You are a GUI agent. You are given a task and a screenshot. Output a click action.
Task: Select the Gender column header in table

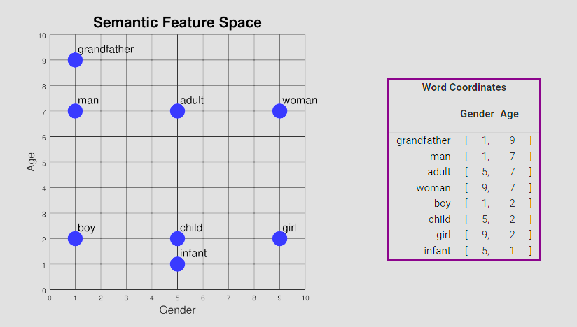pos(477,114)
